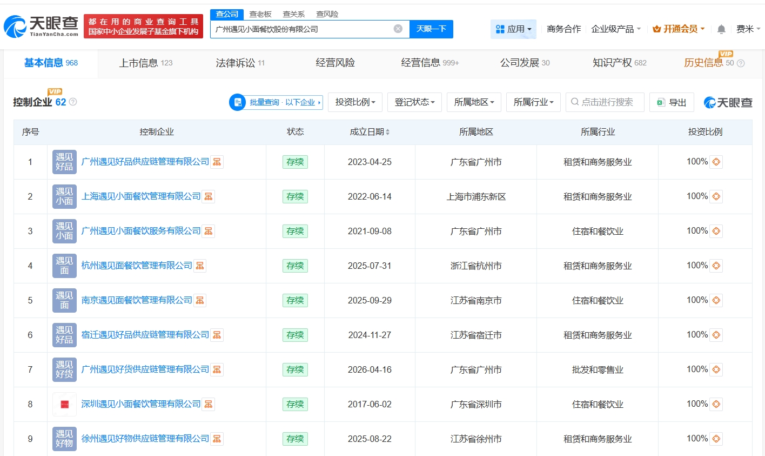The image size is (765, 456).
Task: Open the 法律诉讼 tab
Action: tap(240, 63)
